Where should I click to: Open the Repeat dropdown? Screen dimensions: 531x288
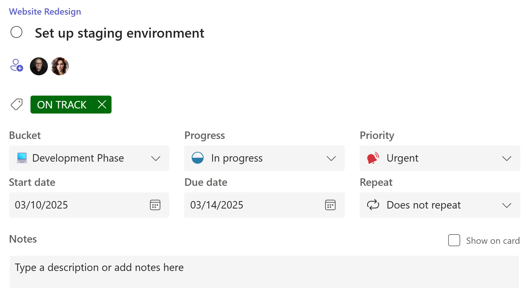click(x=506, y=205)
